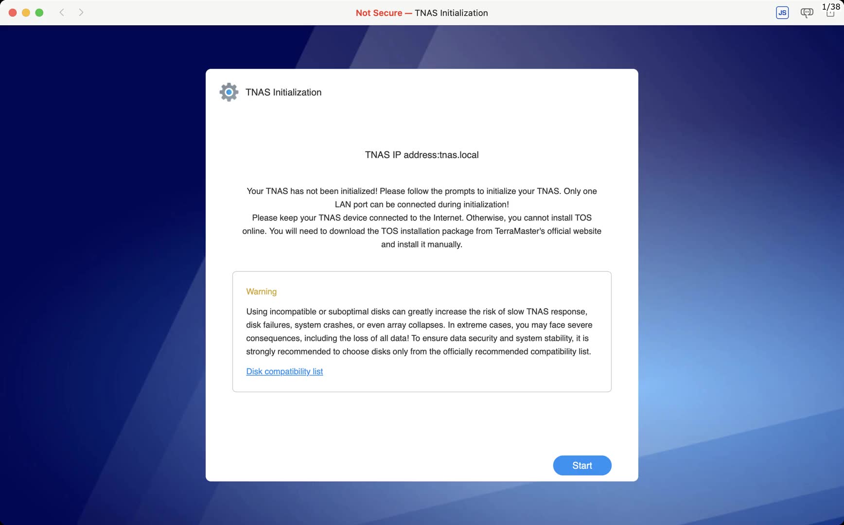844x525 pixels.
Task: Click the TNAS Initialization gear icon
Action: coord(229,92)
